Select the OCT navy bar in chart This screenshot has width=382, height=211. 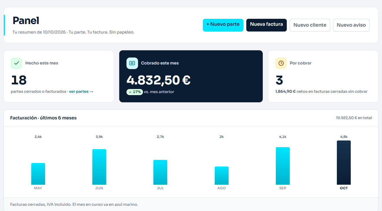(344, 162)
